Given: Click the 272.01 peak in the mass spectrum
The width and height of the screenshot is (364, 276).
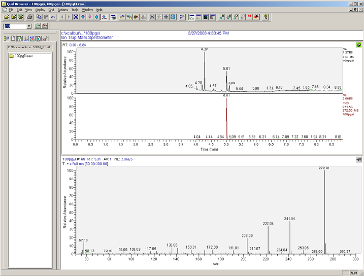Looking at the screenshot, I should (324, 168).
